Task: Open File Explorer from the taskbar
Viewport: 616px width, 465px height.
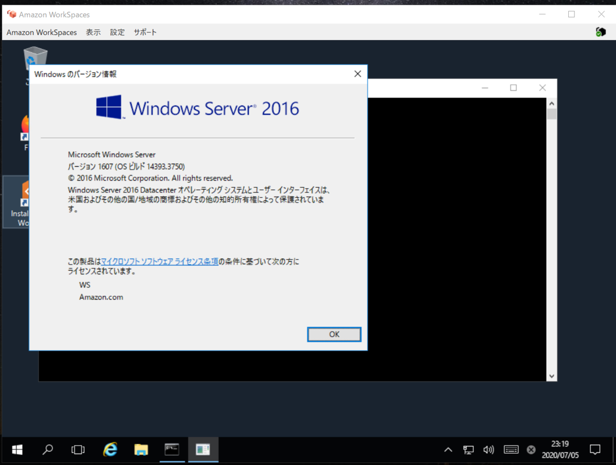Action: click(141, 450)
